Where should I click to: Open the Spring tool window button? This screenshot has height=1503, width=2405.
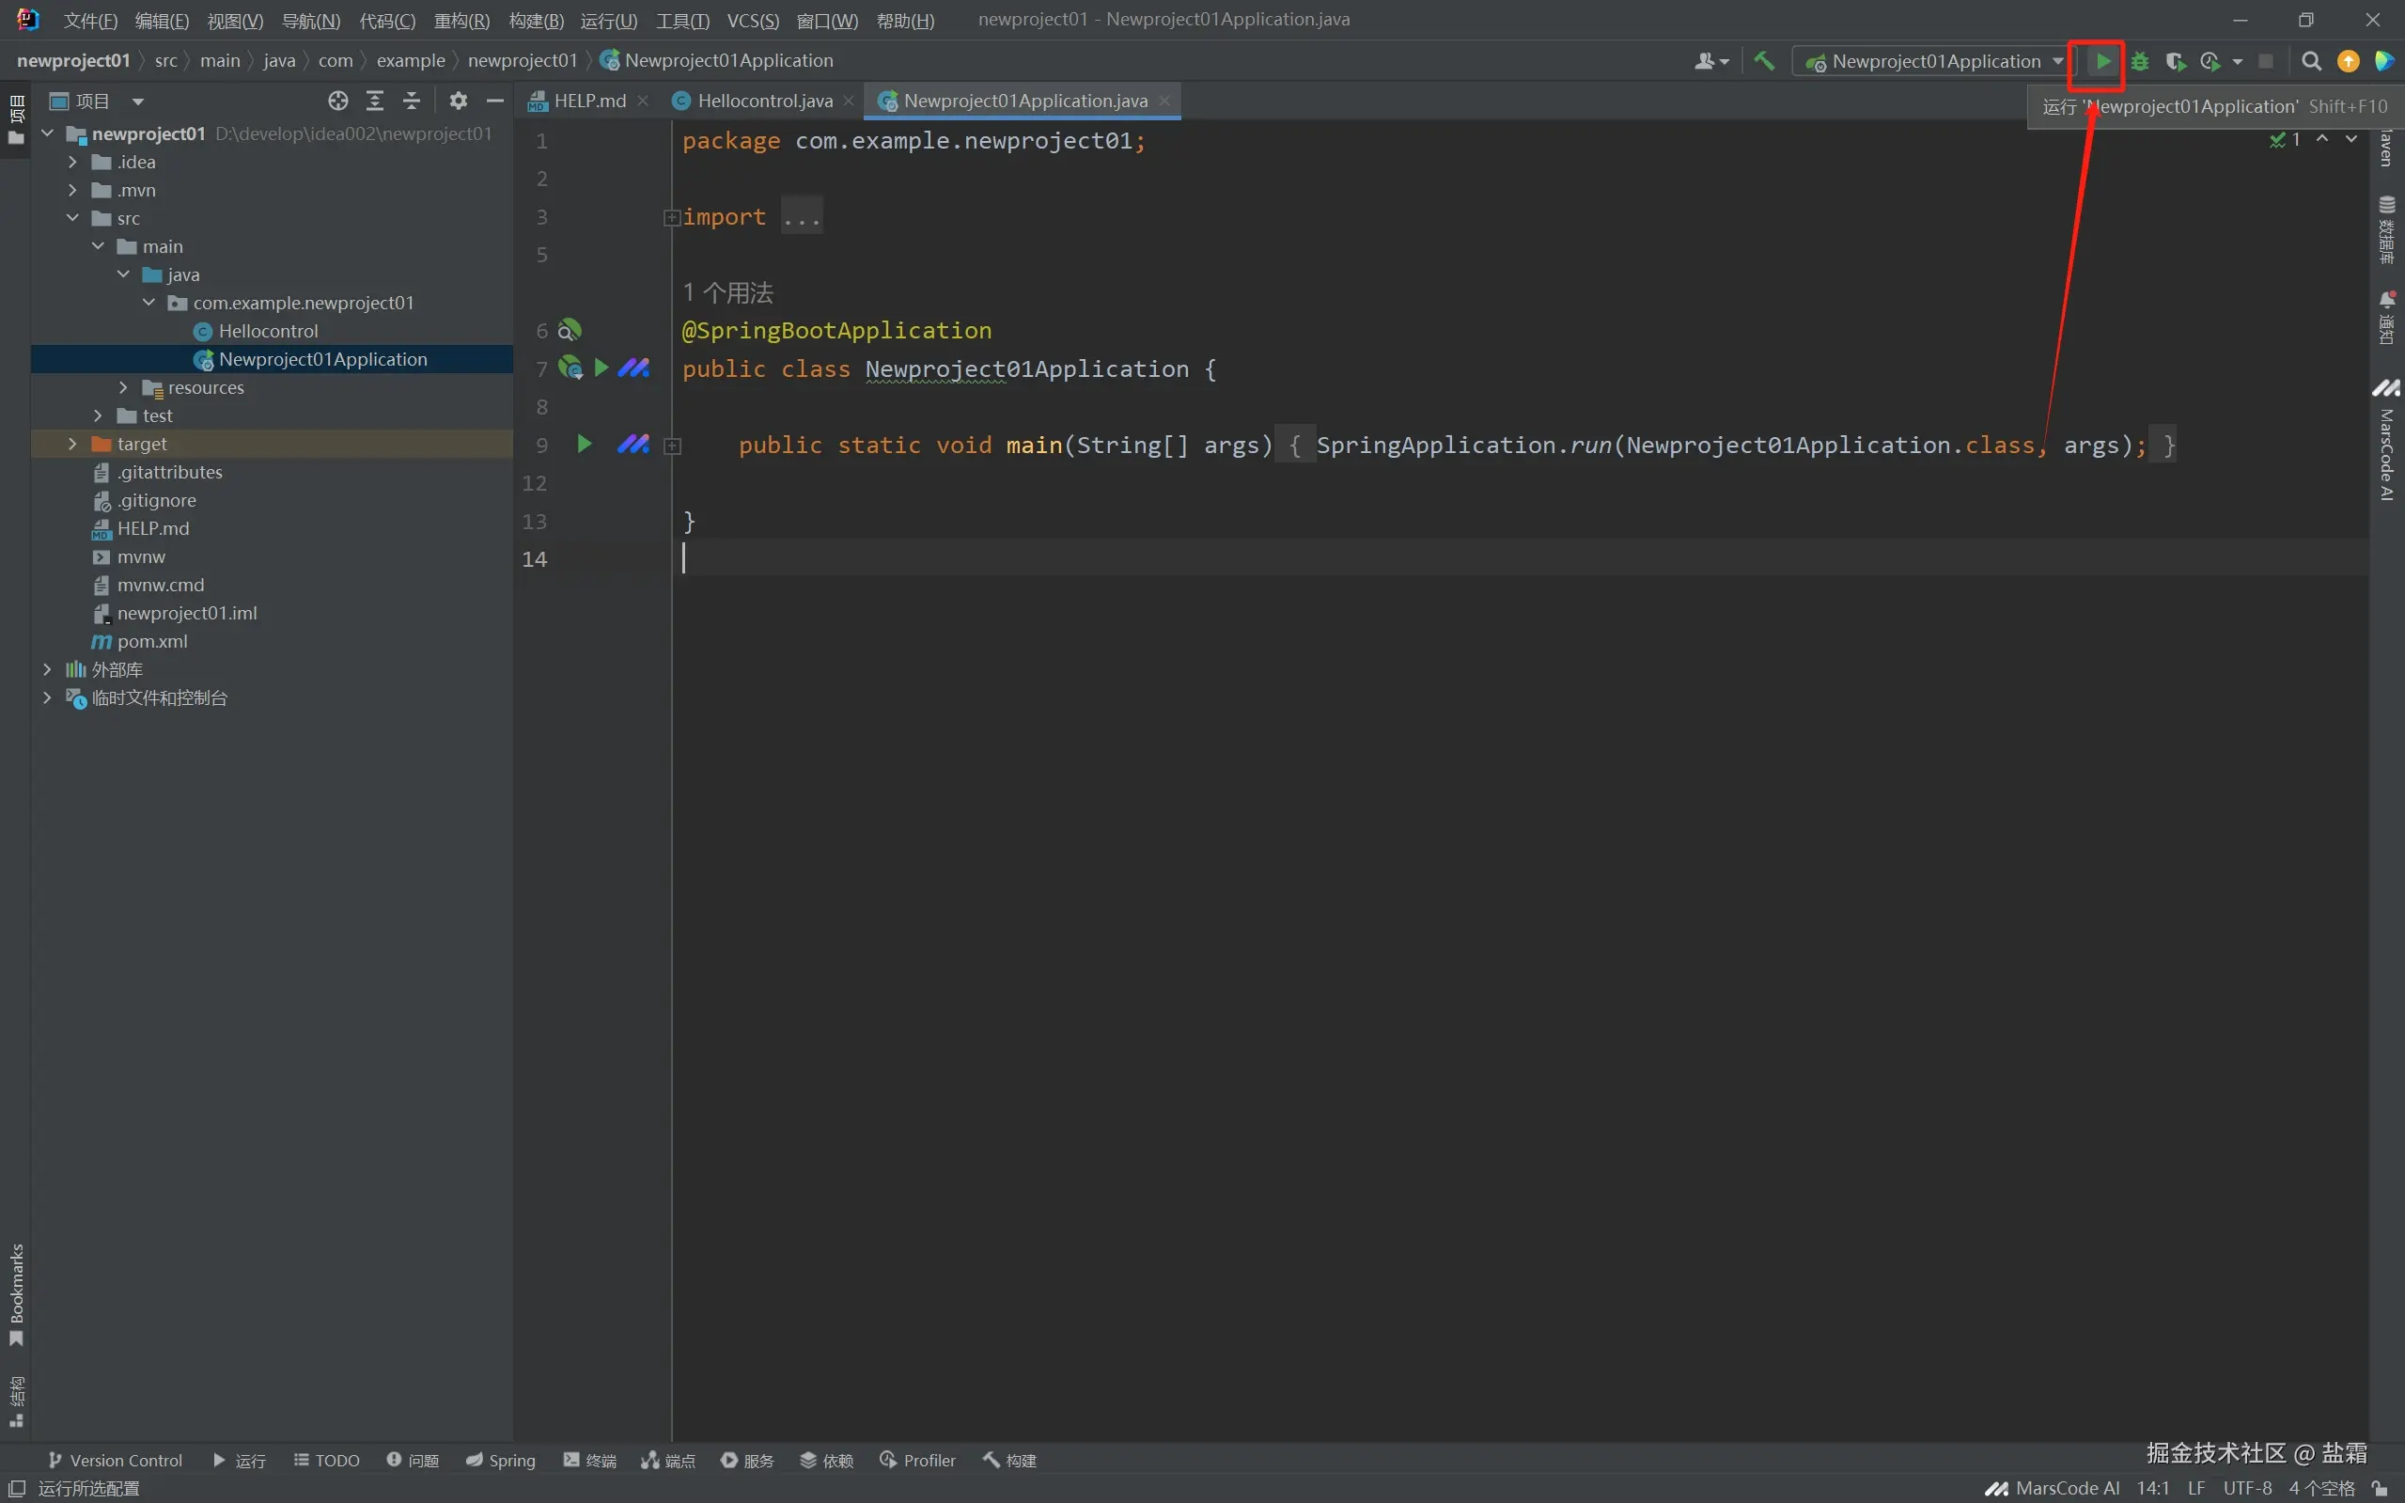(x=501, y=1459)
